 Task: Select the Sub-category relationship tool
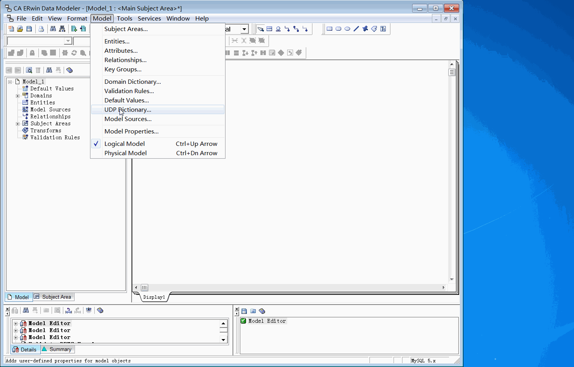(x=278, y=29)
